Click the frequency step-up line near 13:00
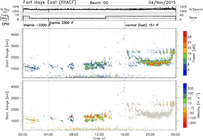The width and height of the screenshot is (203, 140). click(106, 17)
